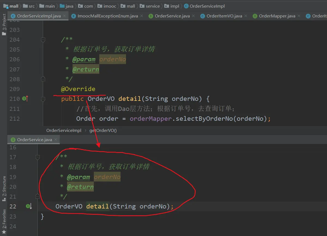Select the OrderItemVO.java editor tab
327x236 pixels.
(224, 16)
